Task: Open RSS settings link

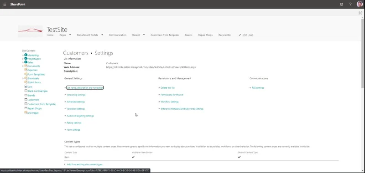Action: 258,88
